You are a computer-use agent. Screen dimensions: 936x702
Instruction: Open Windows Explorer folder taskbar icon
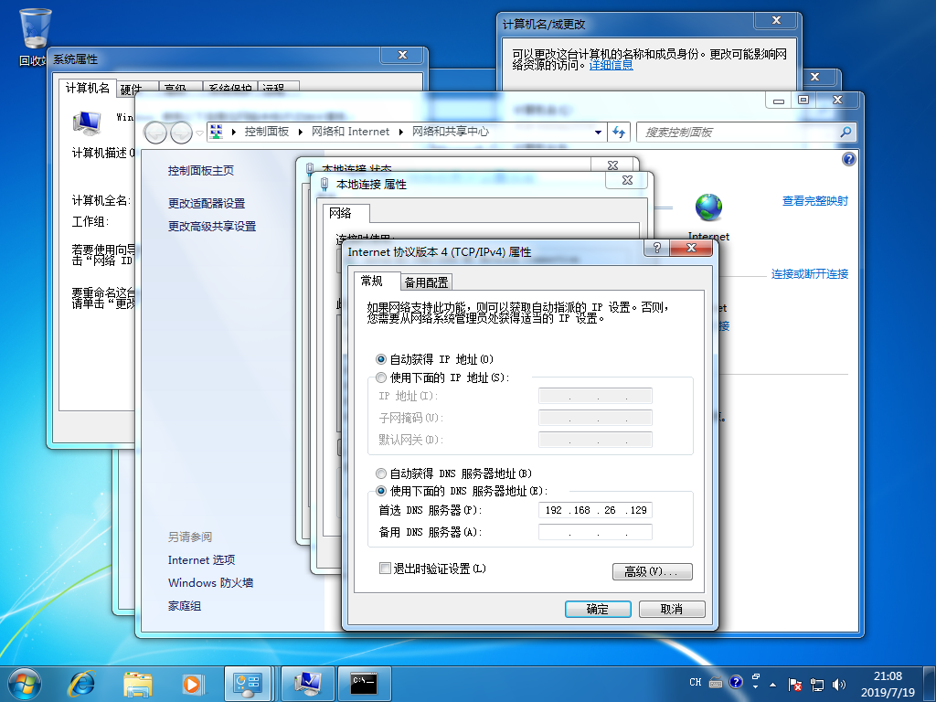(x=138, y=682)
